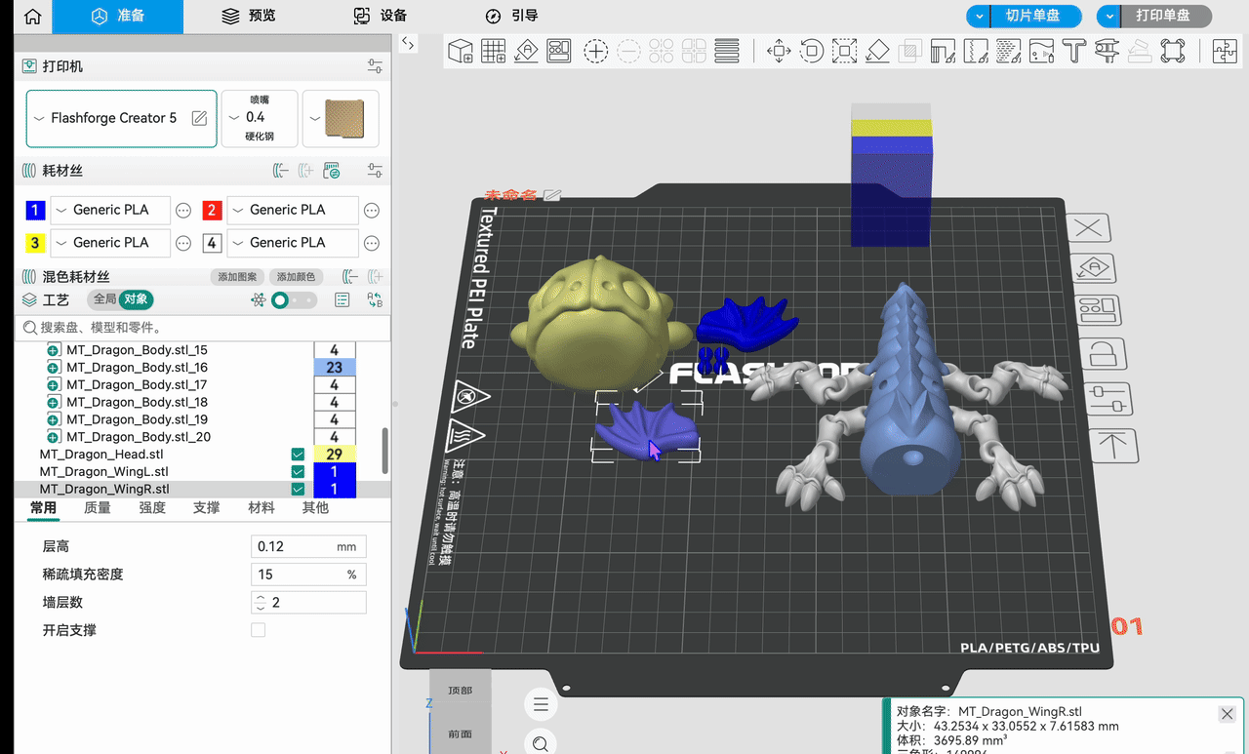Click the 切片单盘 slice button
Viewport: 1249px width, 754px height.
pos(1037,17)
